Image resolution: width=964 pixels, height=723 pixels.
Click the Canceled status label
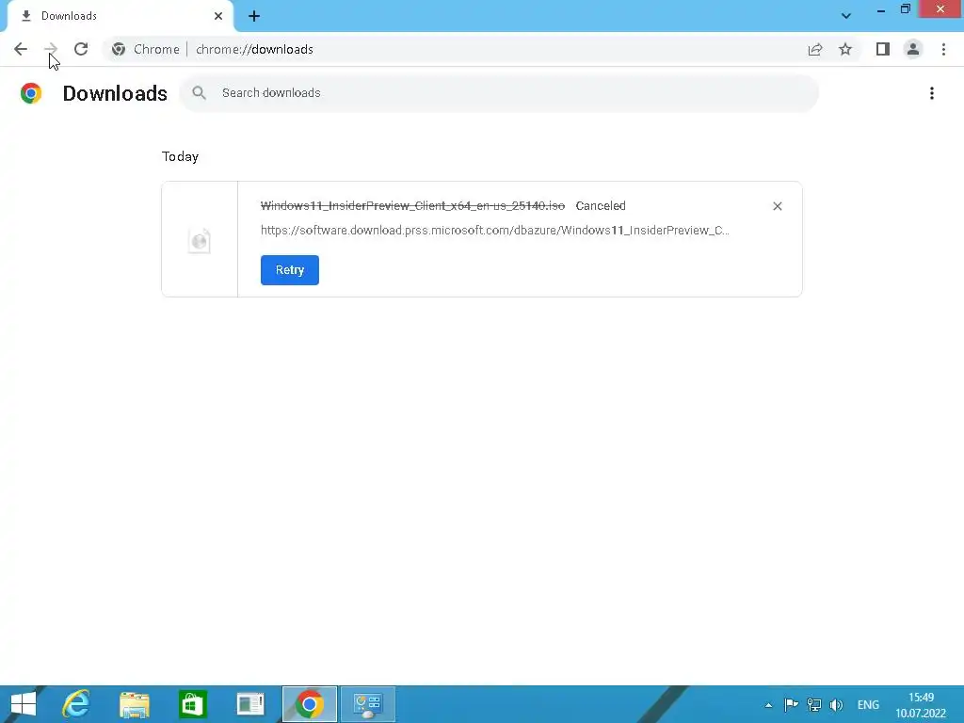click(601, 206)
